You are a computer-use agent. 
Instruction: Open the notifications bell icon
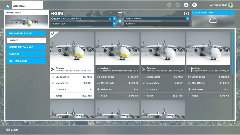coord(194,5)
